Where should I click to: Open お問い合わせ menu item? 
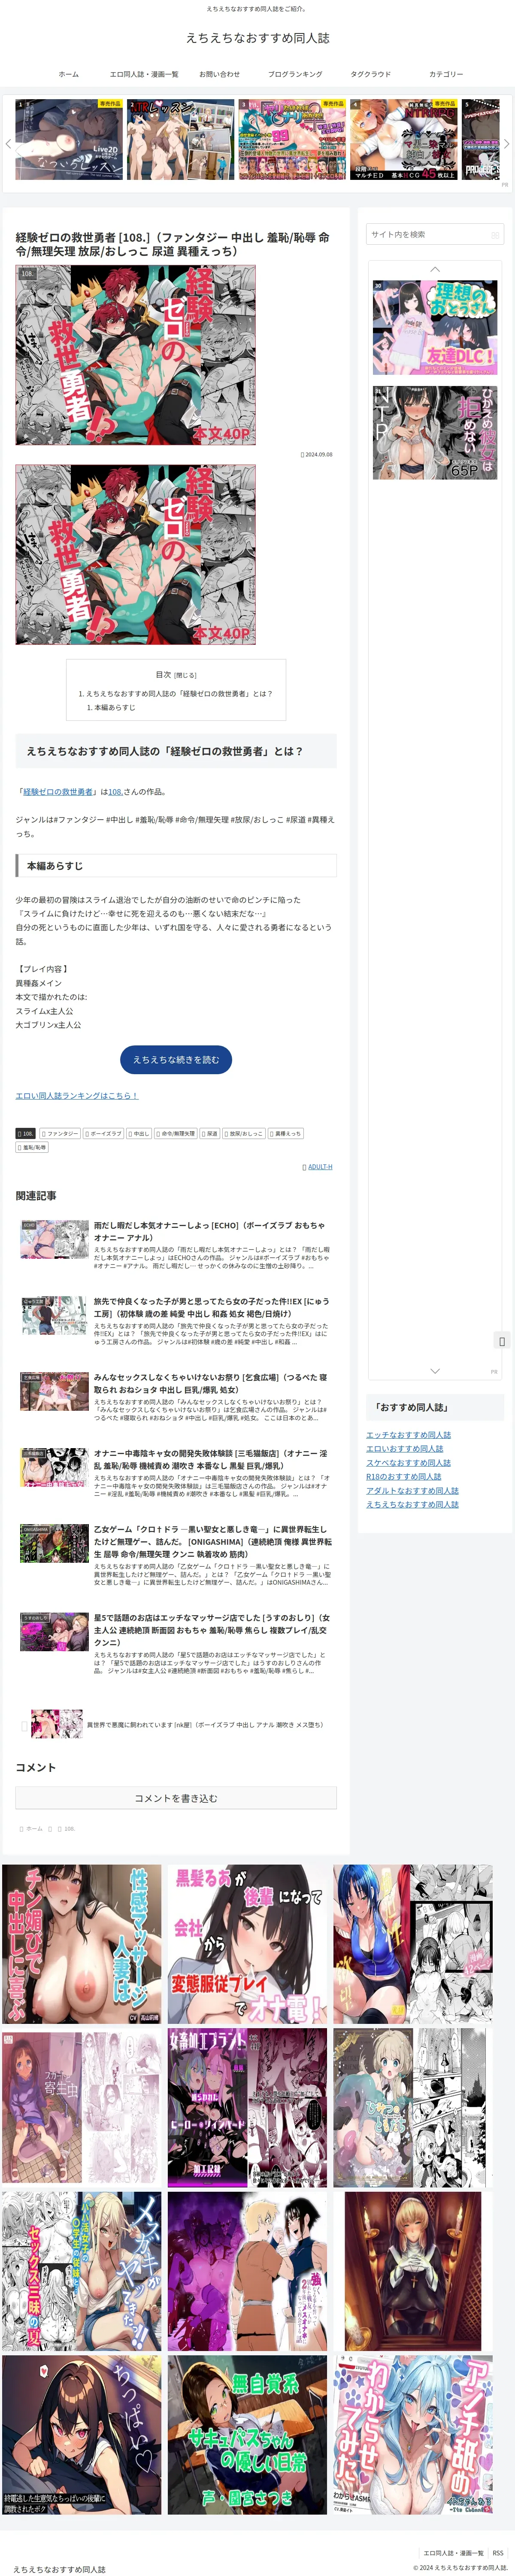(x=219, y=74)
